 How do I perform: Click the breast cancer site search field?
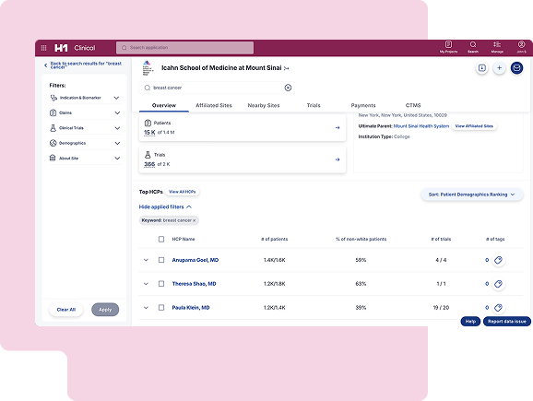217,88
